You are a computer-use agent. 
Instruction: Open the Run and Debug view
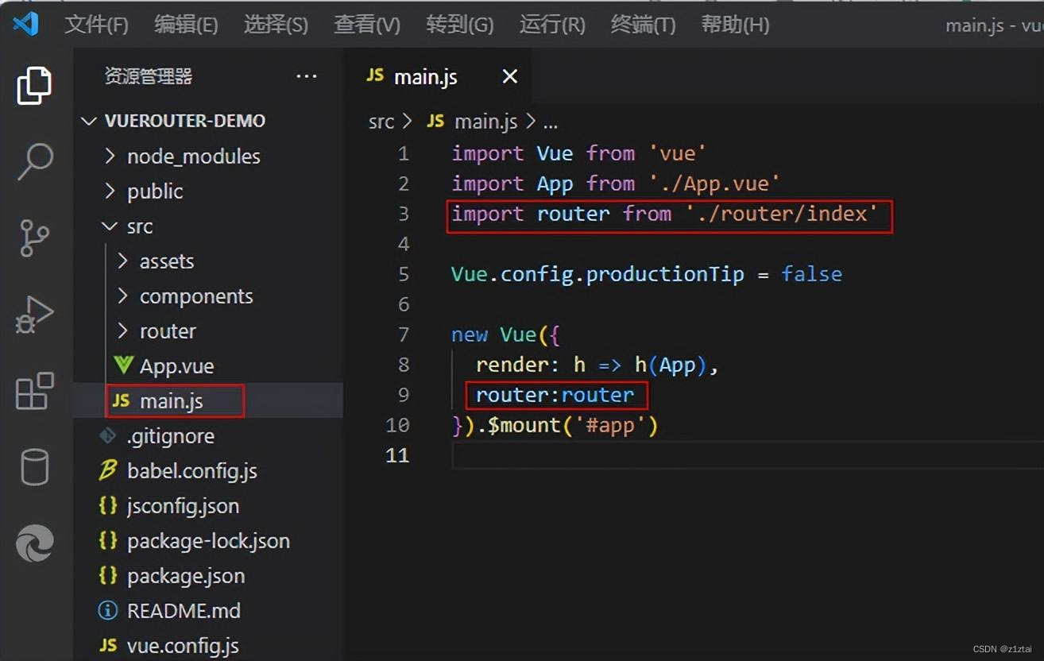point(34,314)
